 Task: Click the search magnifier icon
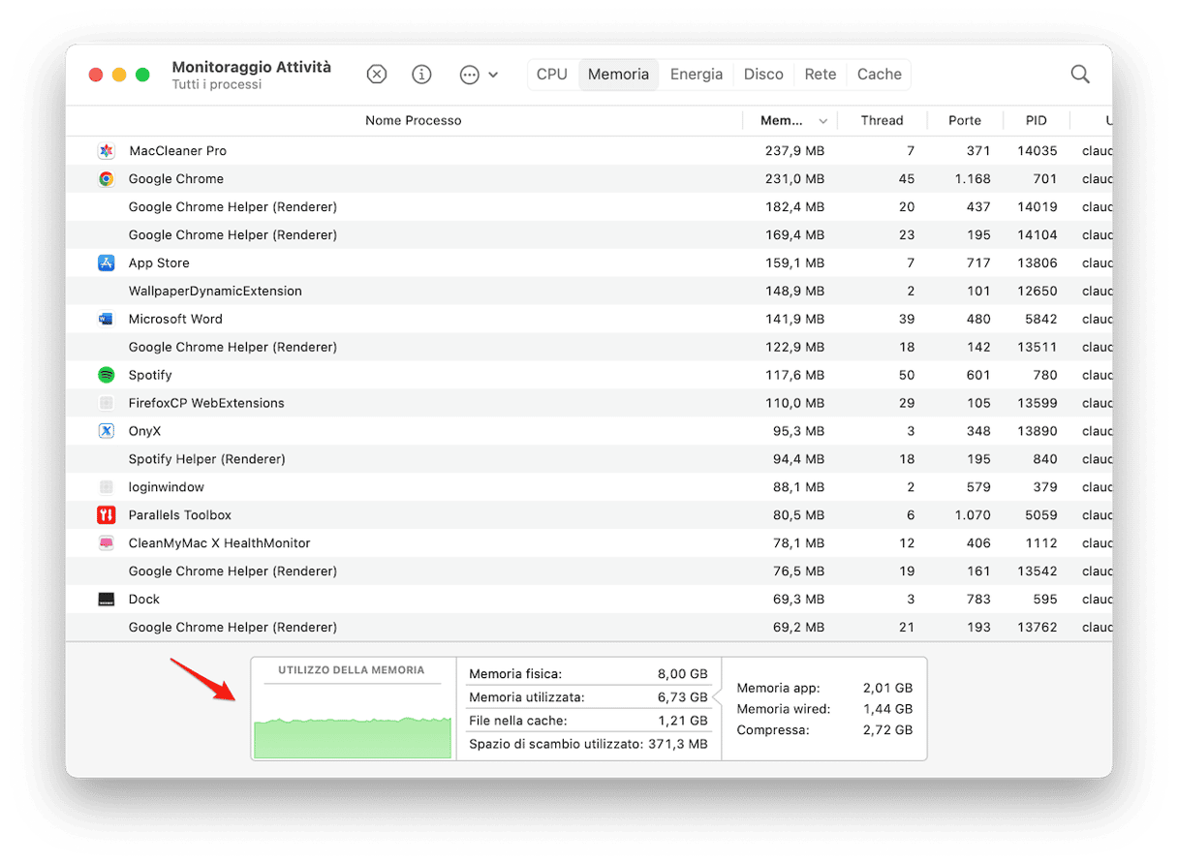coord(1080,75)
